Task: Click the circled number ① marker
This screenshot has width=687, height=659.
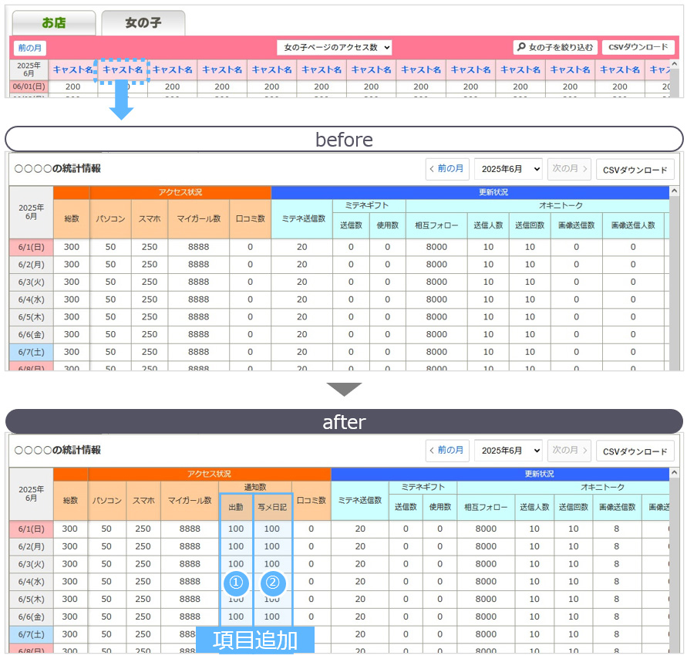Action: [x=236, y=584]
